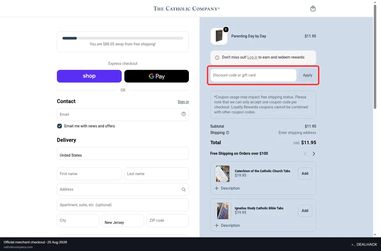Click the address search magnifier icon
This screenshot has width=381, height=251.
pyautogui.click(x=183, y=190)
